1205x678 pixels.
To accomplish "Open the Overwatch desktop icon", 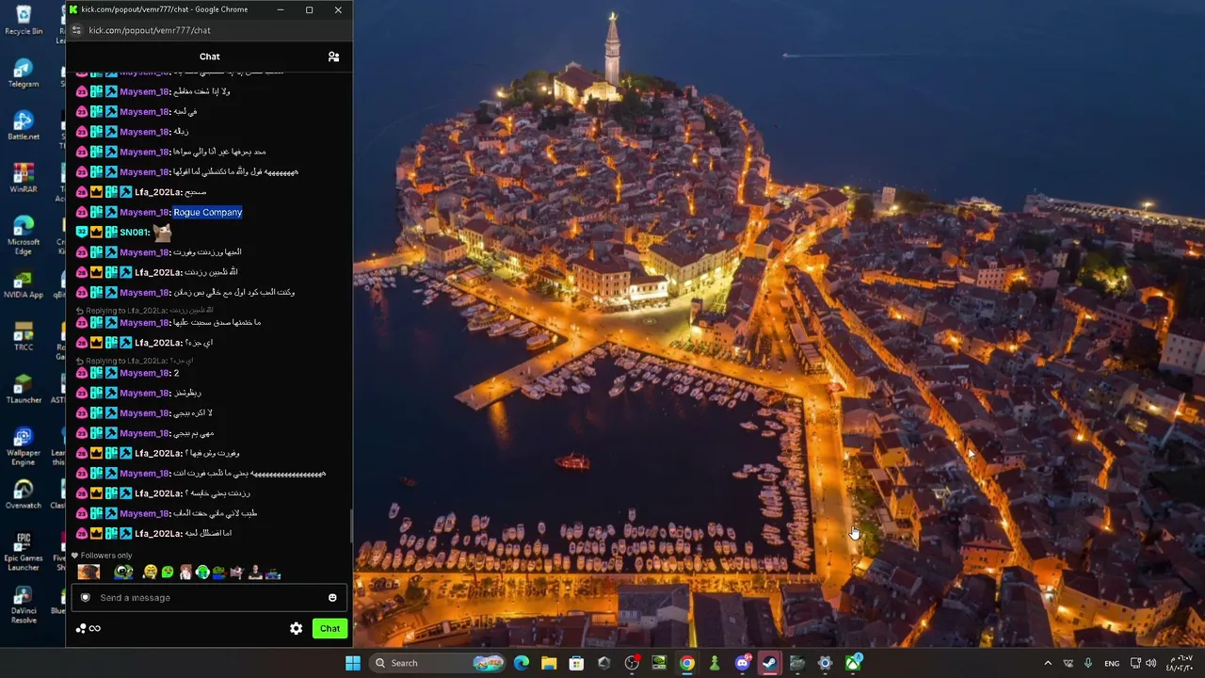I will click(x=24, y=494).
